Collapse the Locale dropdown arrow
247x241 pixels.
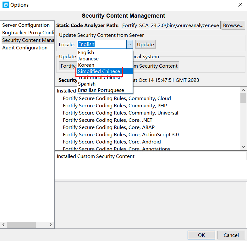[129, 44]
